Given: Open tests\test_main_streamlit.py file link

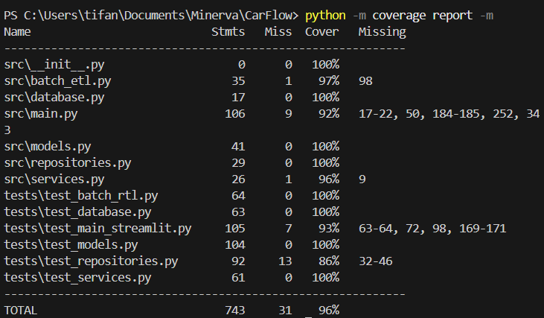Looking at the screenshot, I should 97,229.
